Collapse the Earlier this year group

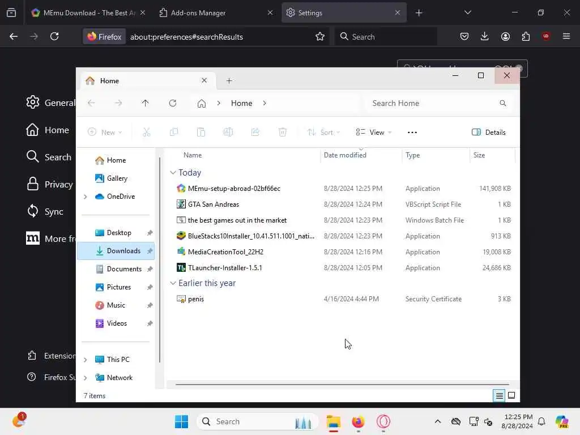pos(173,283)
